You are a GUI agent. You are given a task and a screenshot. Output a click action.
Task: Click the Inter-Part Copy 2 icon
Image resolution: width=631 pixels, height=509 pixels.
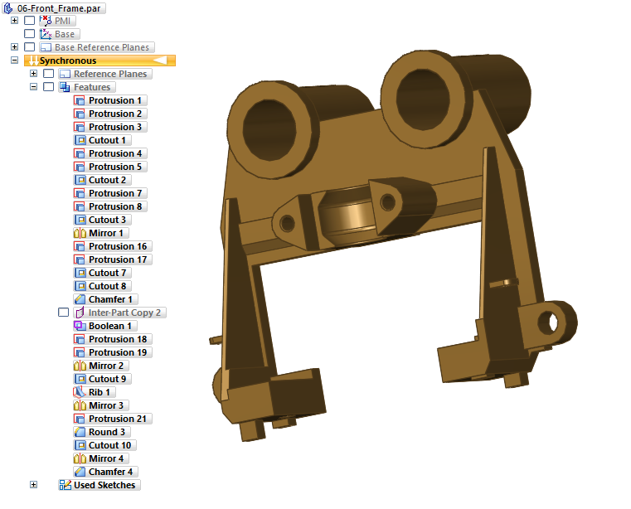click(80, 313)
